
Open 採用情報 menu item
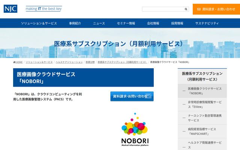(177, 23)
